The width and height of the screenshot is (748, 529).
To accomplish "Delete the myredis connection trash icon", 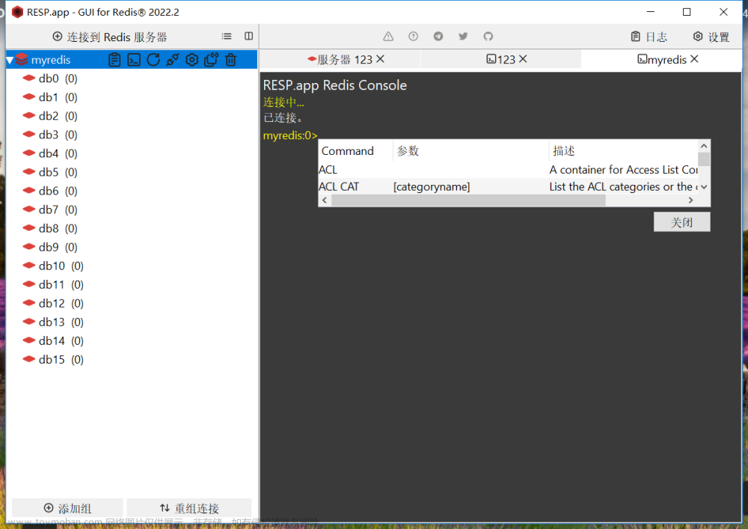I will point(231,60).
